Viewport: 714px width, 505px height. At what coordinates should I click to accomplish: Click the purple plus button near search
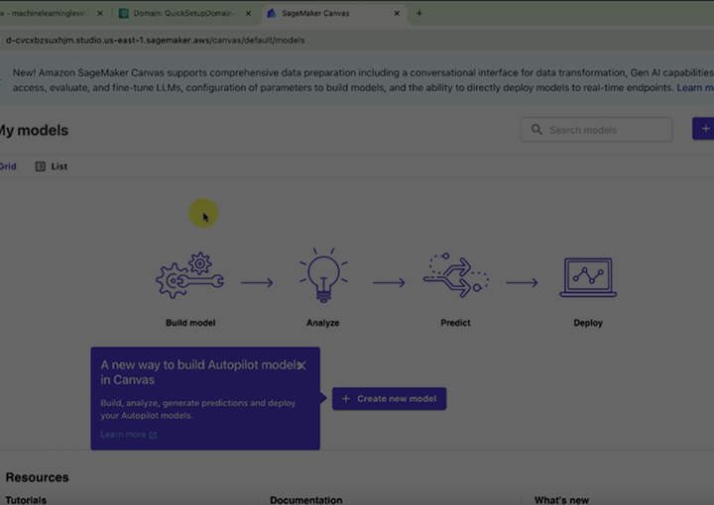[x=703, y=129]
